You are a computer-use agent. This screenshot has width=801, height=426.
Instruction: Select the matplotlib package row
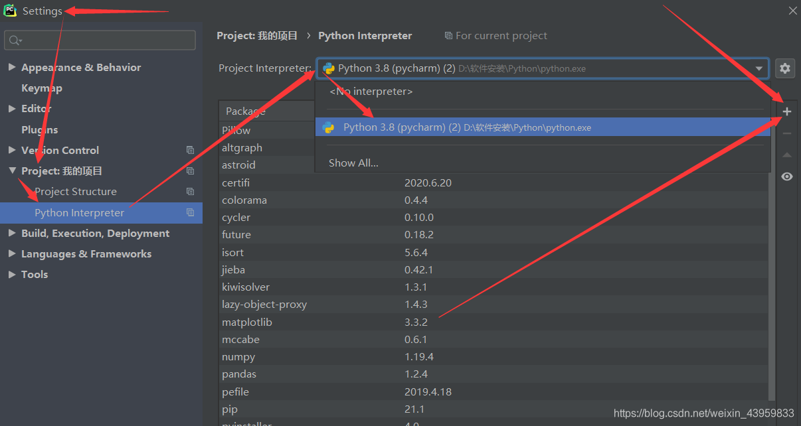(x=493, y=322)
